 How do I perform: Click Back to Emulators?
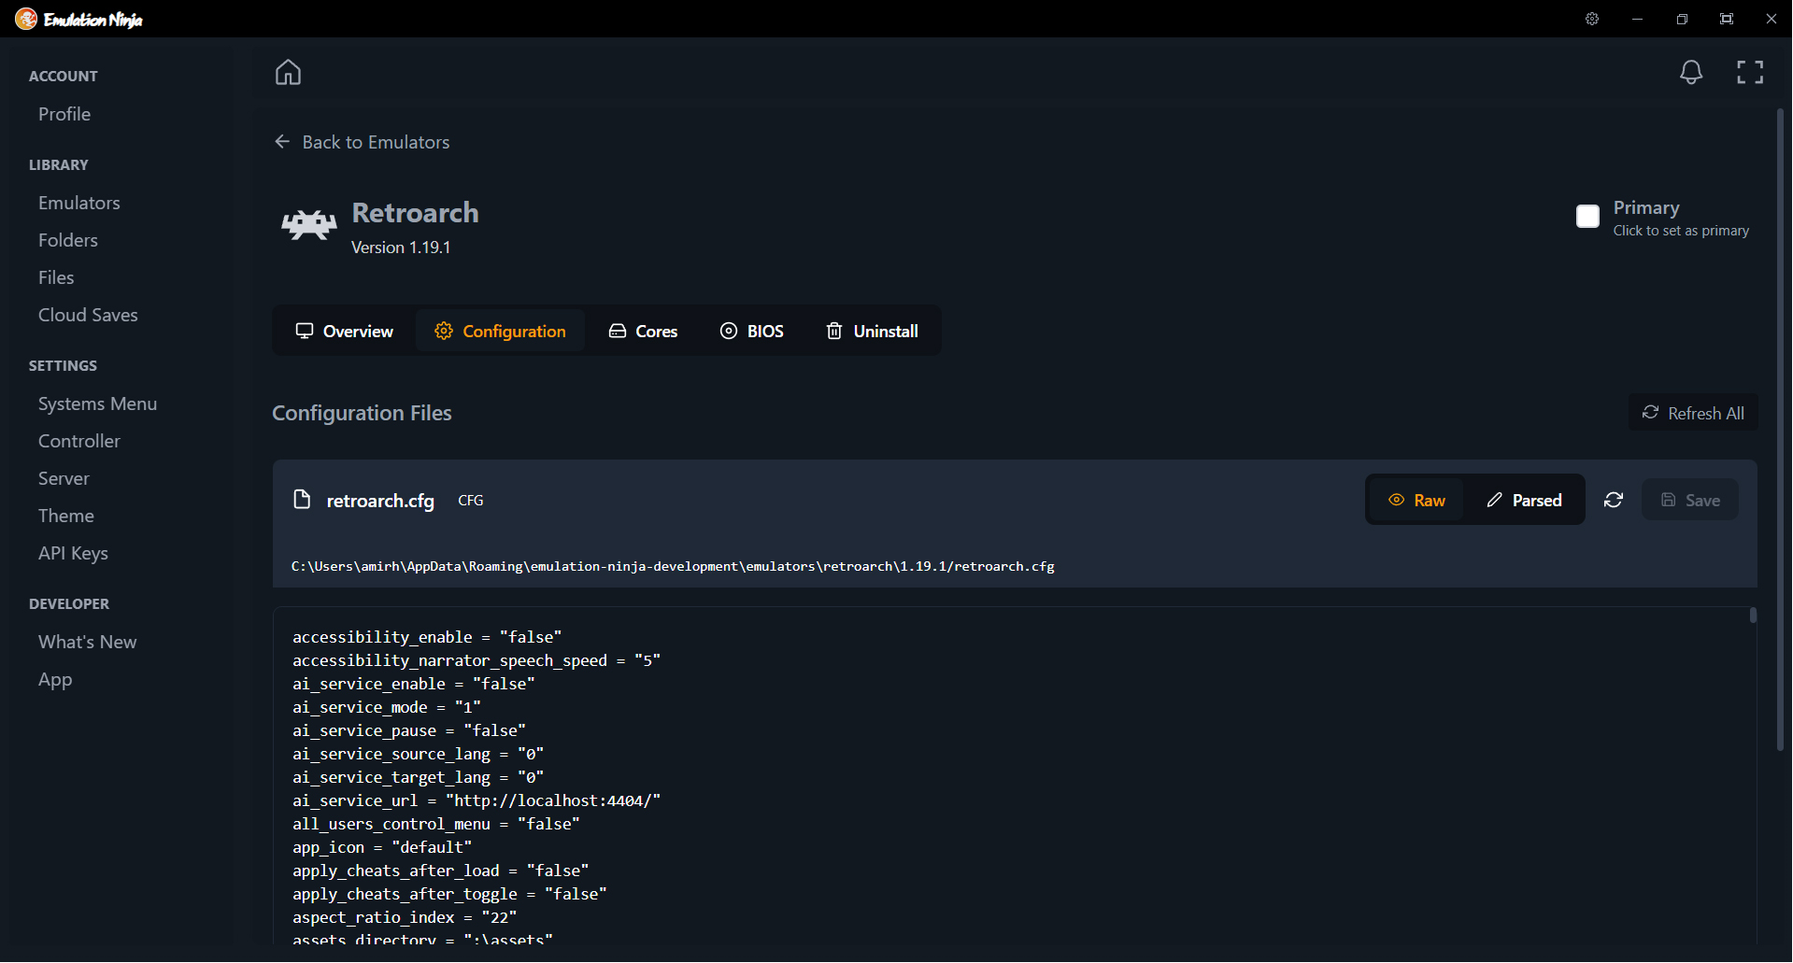tap(362, 141)
